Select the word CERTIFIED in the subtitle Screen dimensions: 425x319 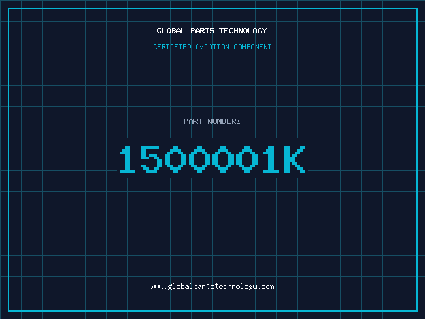tap(172, 47)
